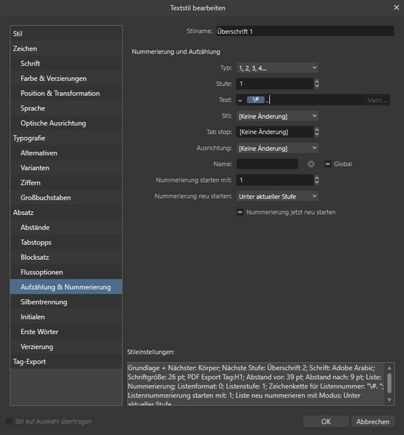Screen dimensions: 404x435
Task: Select the Stil category
Action: click(66, 34)
